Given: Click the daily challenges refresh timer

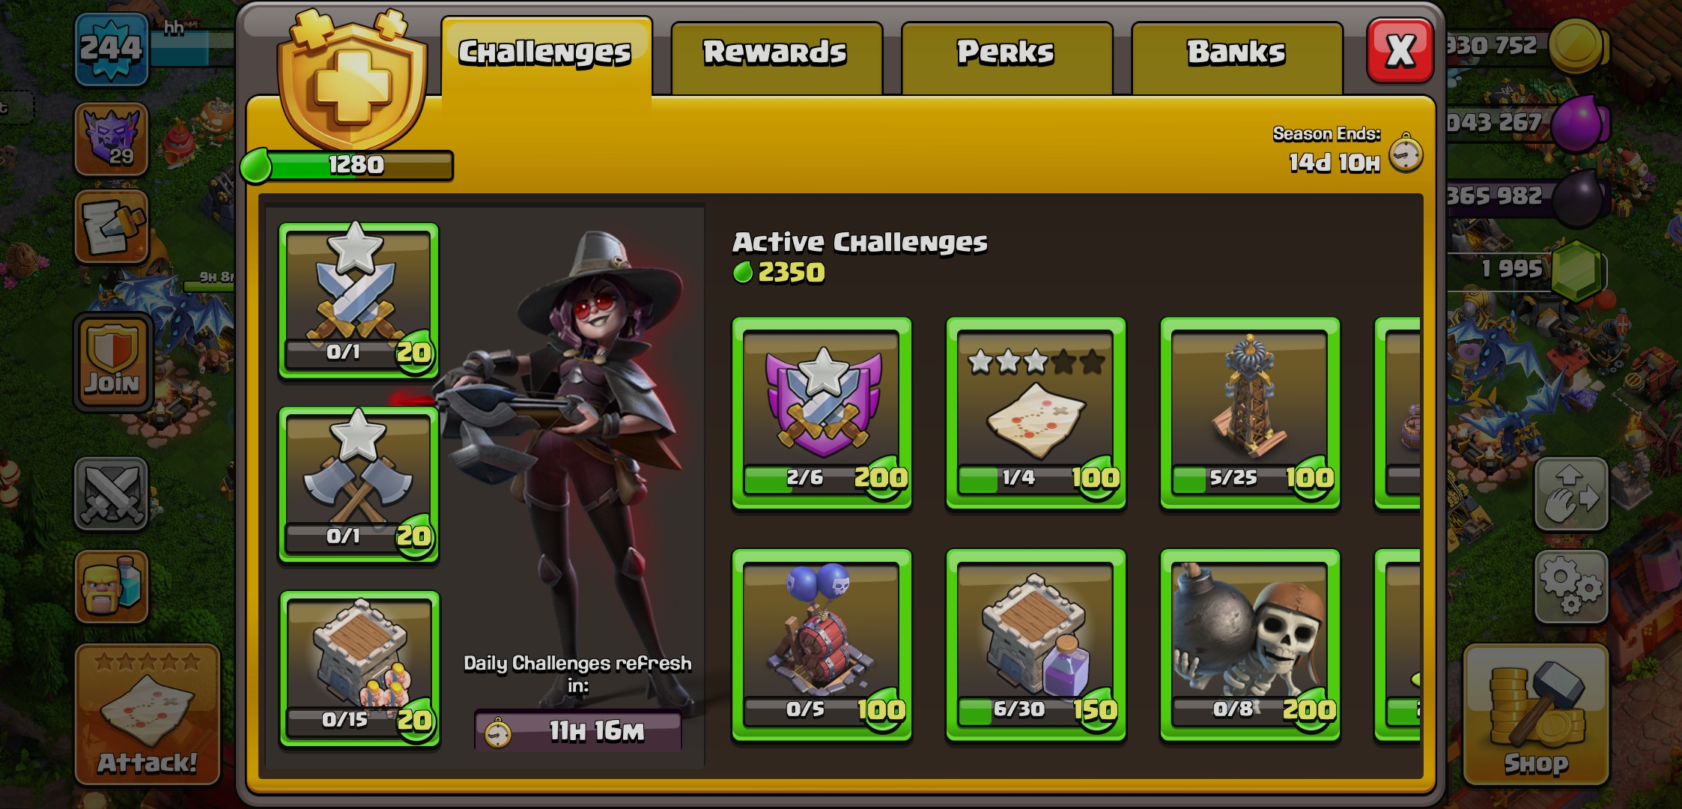Looking at the screenshot, I should [578, 730].
